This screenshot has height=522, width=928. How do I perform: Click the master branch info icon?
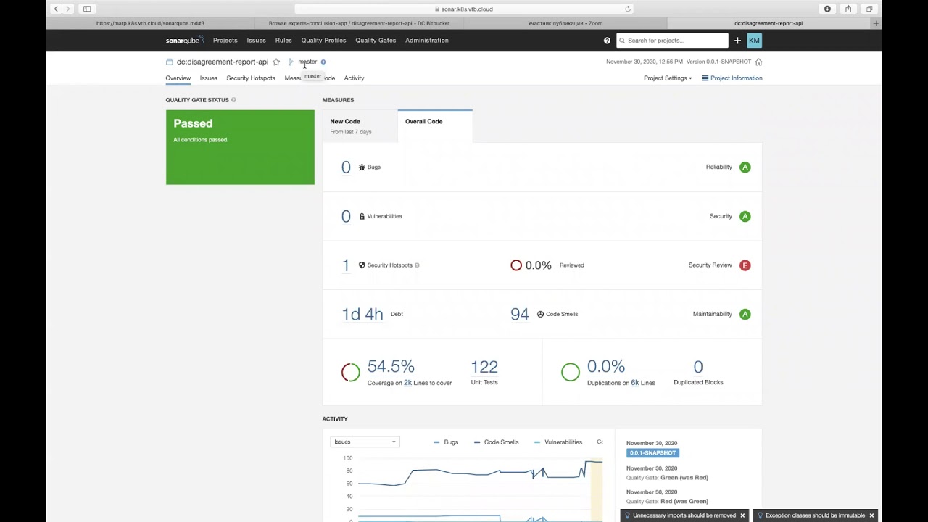tap(323, 62)
